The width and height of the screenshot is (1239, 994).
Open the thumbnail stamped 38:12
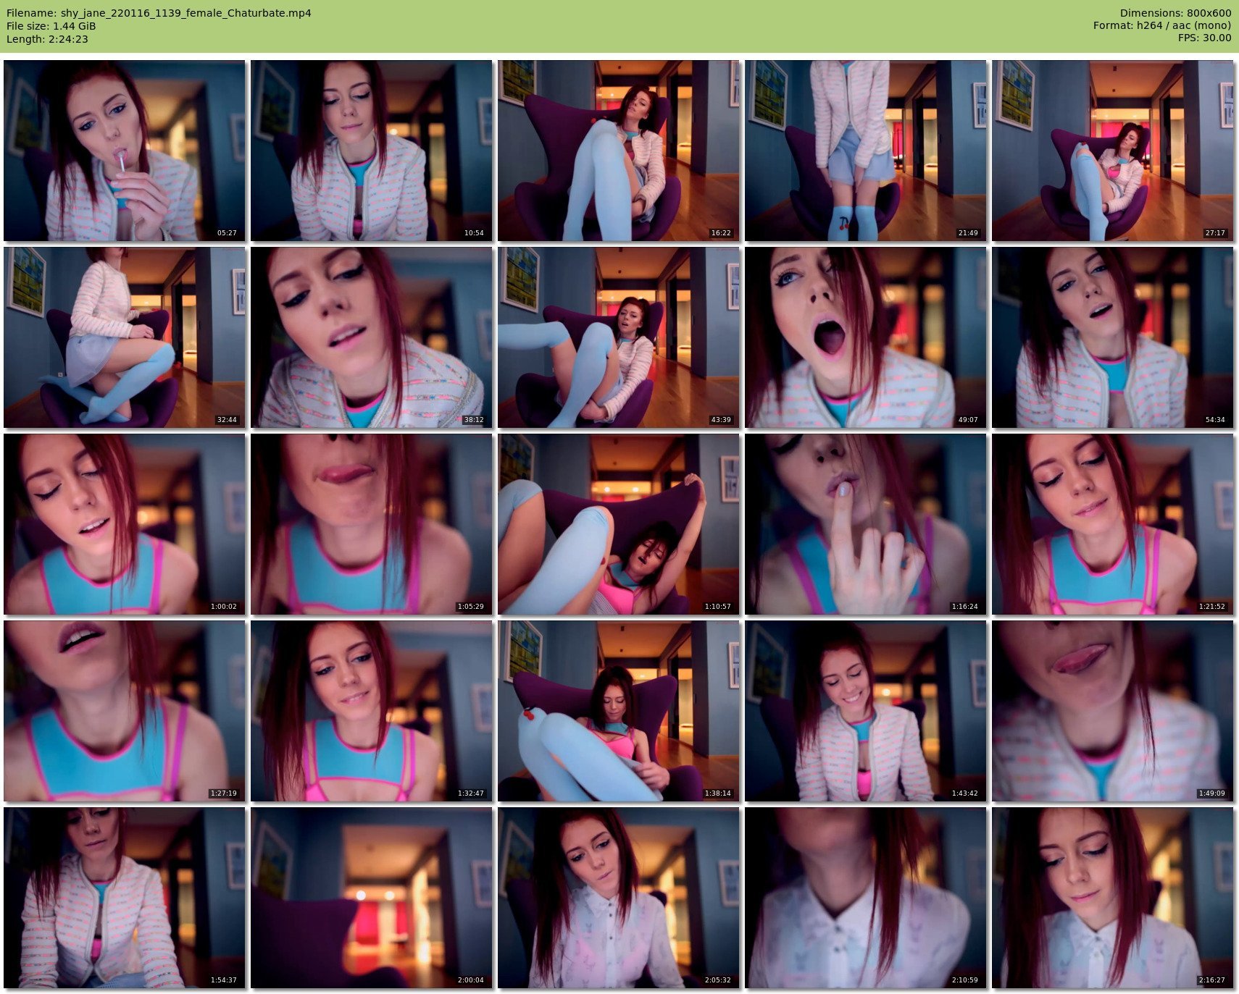click(372, 337)
